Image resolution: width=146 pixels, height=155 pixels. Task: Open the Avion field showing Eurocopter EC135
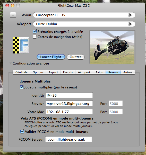84,15
